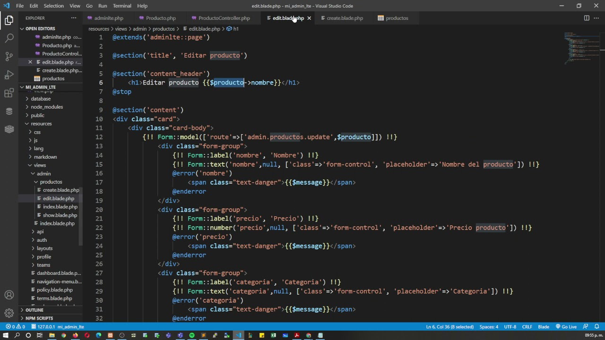
Task: Switch to the productos tab
Action: tap(397, 18)
